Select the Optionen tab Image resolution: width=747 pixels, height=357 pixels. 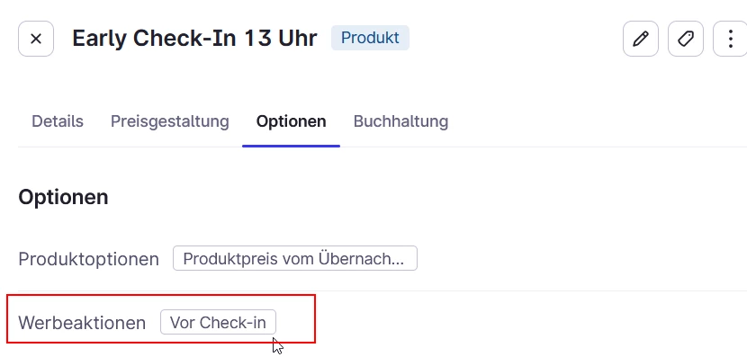(291, 121)
